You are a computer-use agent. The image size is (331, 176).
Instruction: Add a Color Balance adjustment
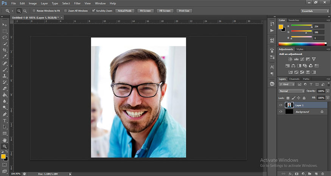tap(293, 66)
